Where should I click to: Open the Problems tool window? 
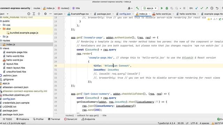[23, 119]
